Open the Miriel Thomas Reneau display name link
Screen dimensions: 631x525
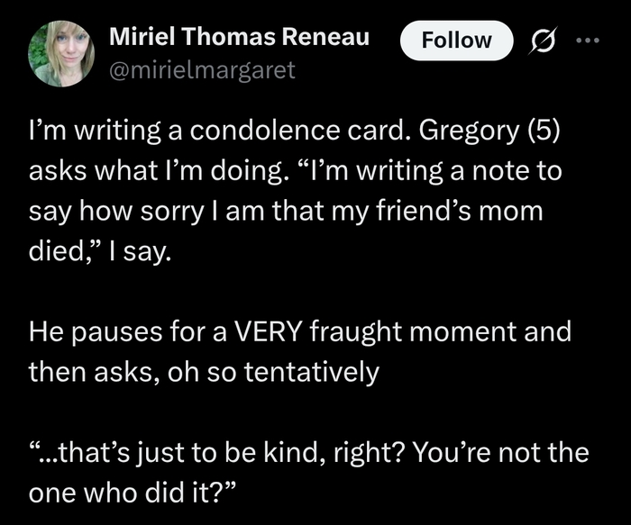(x=239, y=37)
